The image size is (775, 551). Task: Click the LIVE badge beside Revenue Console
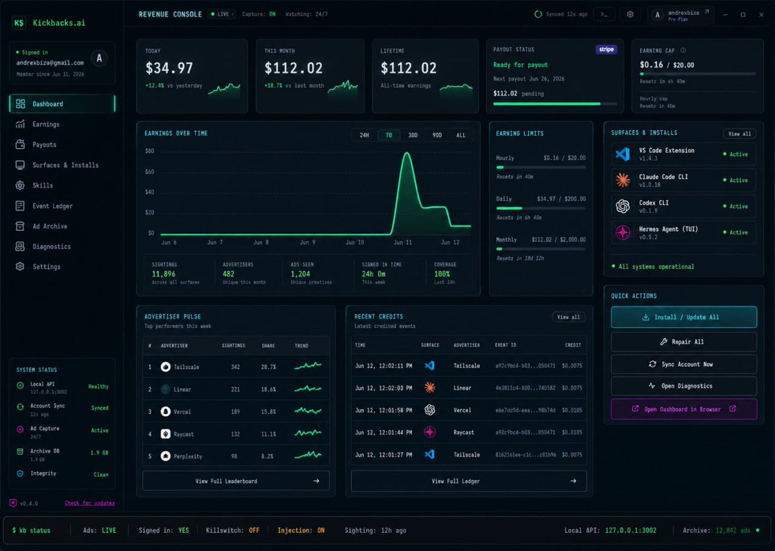tap(222, 14)
